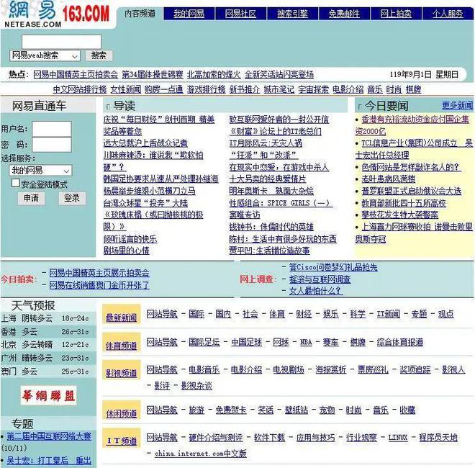Viewport: 475px width, 468px height.
Task: Focus the 用户名 username field
Action: click(x=52, y=129)
